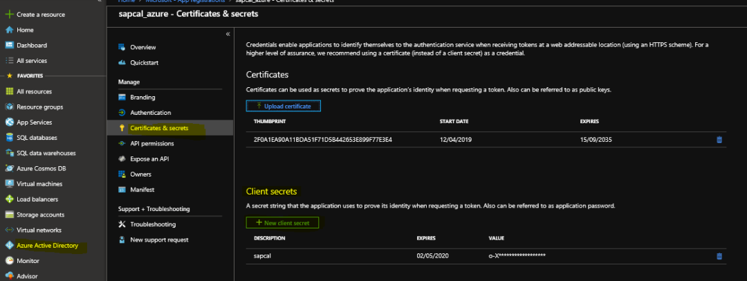Click the Resource groups cube icon
This screenshot has width=747, height=281.
tap(8, 107)
